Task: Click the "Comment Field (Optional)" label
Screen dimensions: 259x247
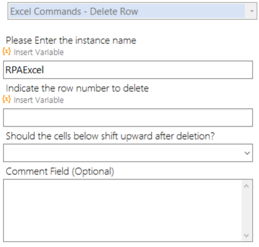Action: [60, 171]
